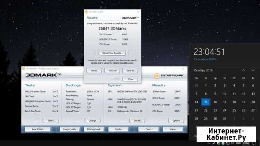
Task: Click Submit Your Results button in Score dialog
Action: (112, 53)
